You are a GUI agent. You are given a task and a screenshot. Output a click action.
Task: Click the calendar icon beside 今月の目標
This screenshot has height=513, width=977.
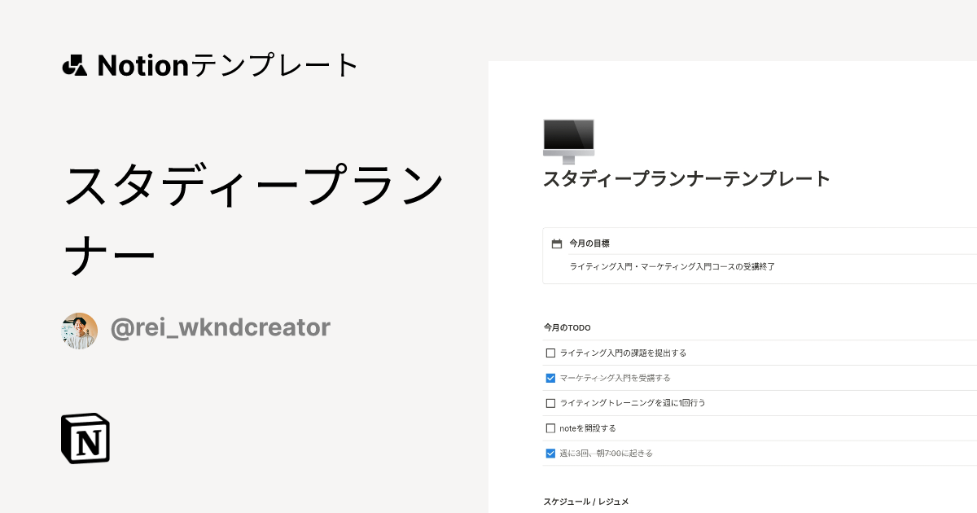pos(557,243)
